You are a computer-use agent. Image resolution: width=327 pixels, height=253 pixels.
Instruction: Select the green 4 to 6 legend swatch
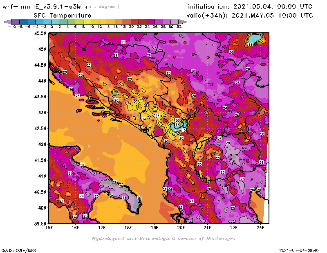[71, 22]
